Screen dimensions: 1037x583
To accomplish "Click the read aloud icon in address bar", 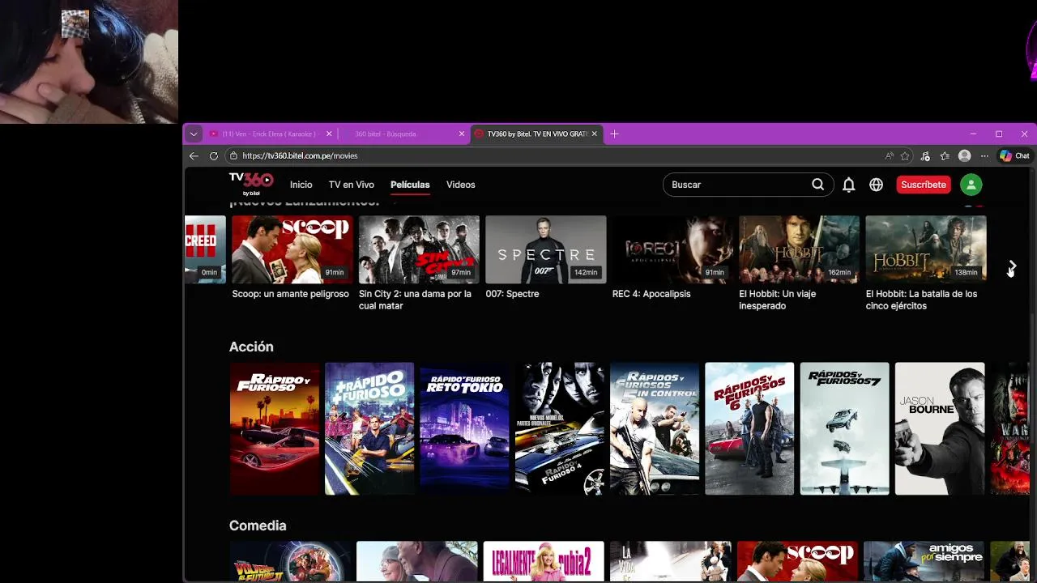I will 890,155.
